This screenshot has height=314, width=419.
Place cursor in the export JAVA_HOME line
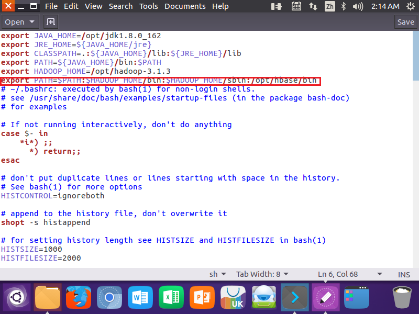(x=81, y=36)
